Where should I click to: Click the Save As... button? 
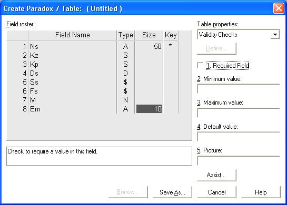point(172,192)
